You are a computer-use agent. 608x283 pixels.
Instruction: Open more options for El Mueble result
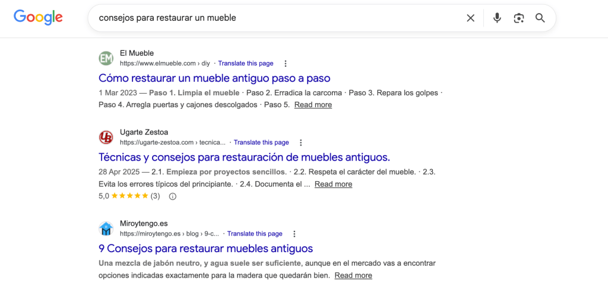[286, 63]
